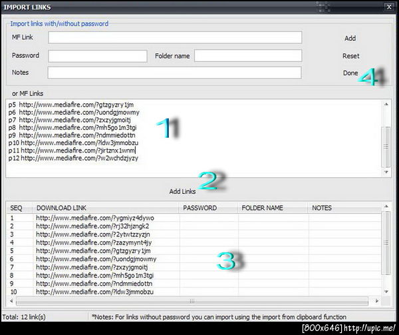
Task: Select table row with link ?rj32hjzngk2
Action: (x=194, y=226)
